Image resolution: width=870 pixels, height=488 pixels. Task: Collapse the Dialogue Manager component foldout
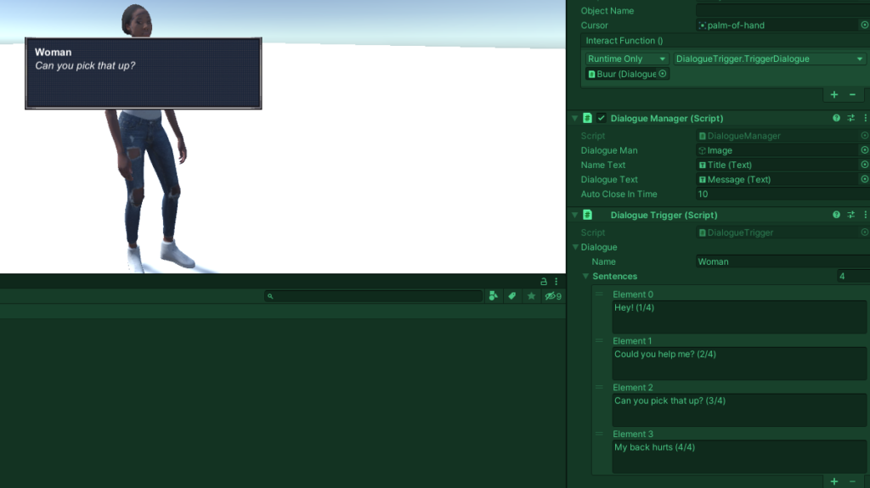574,118
